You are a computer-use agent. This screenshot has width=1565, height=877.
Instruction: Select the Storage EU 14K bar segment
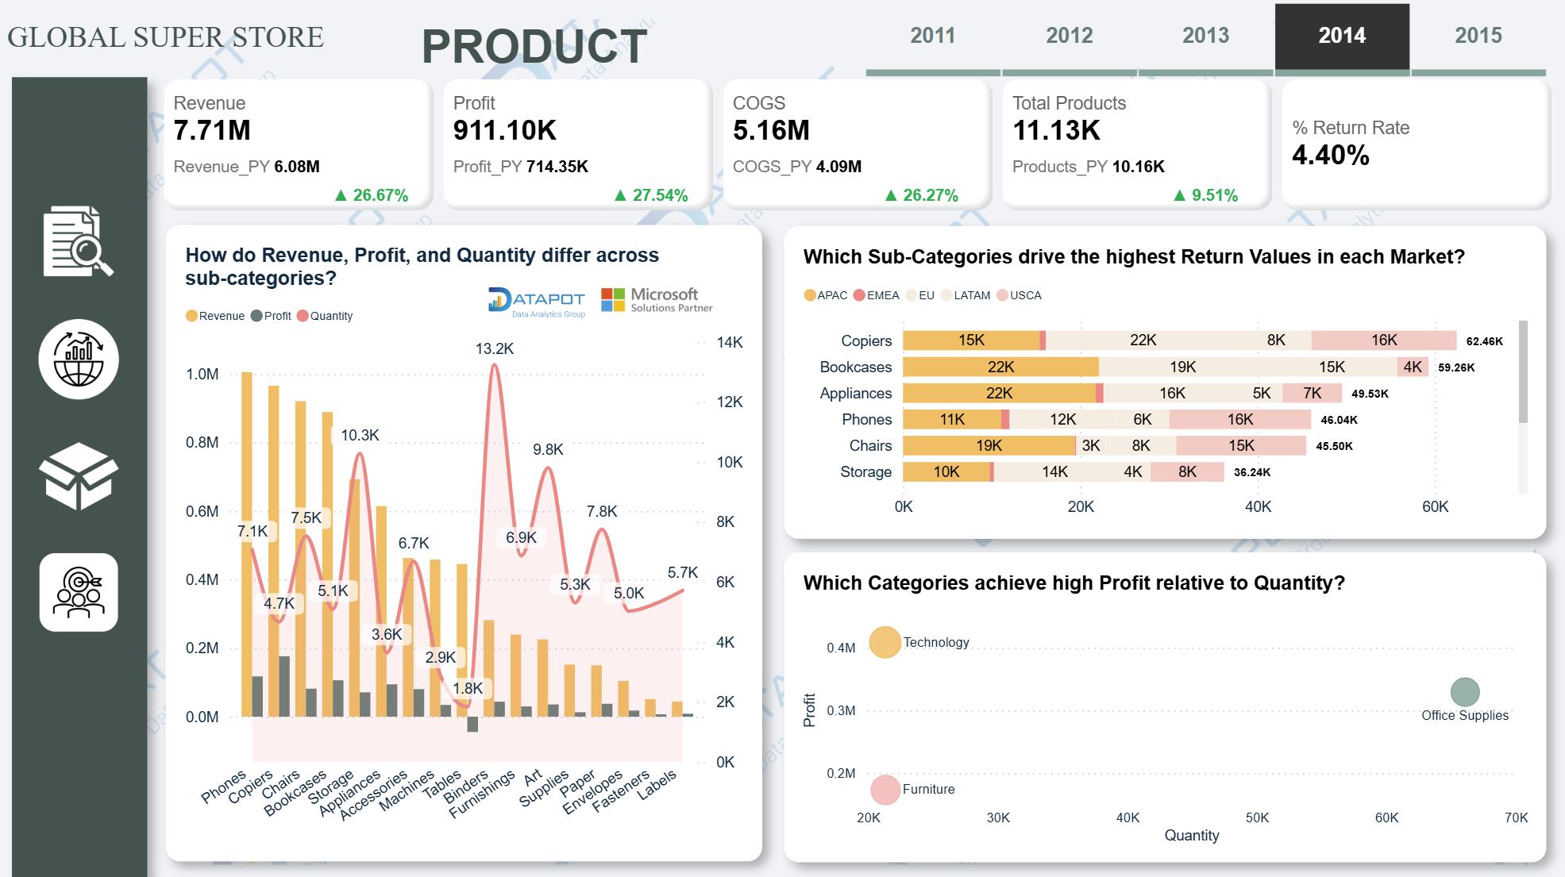[1054, 471]
